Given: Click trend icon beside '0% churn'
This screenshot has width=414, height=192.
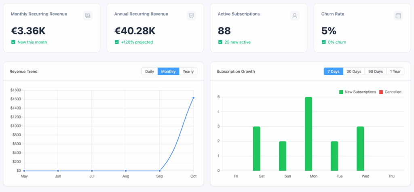Looking at the screenshot, I should click(324, 42).
